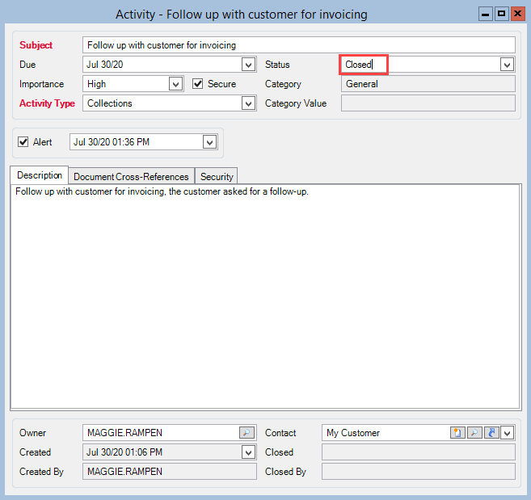
Task: Expand the Contact dropdown arrow
Action: 507,433
